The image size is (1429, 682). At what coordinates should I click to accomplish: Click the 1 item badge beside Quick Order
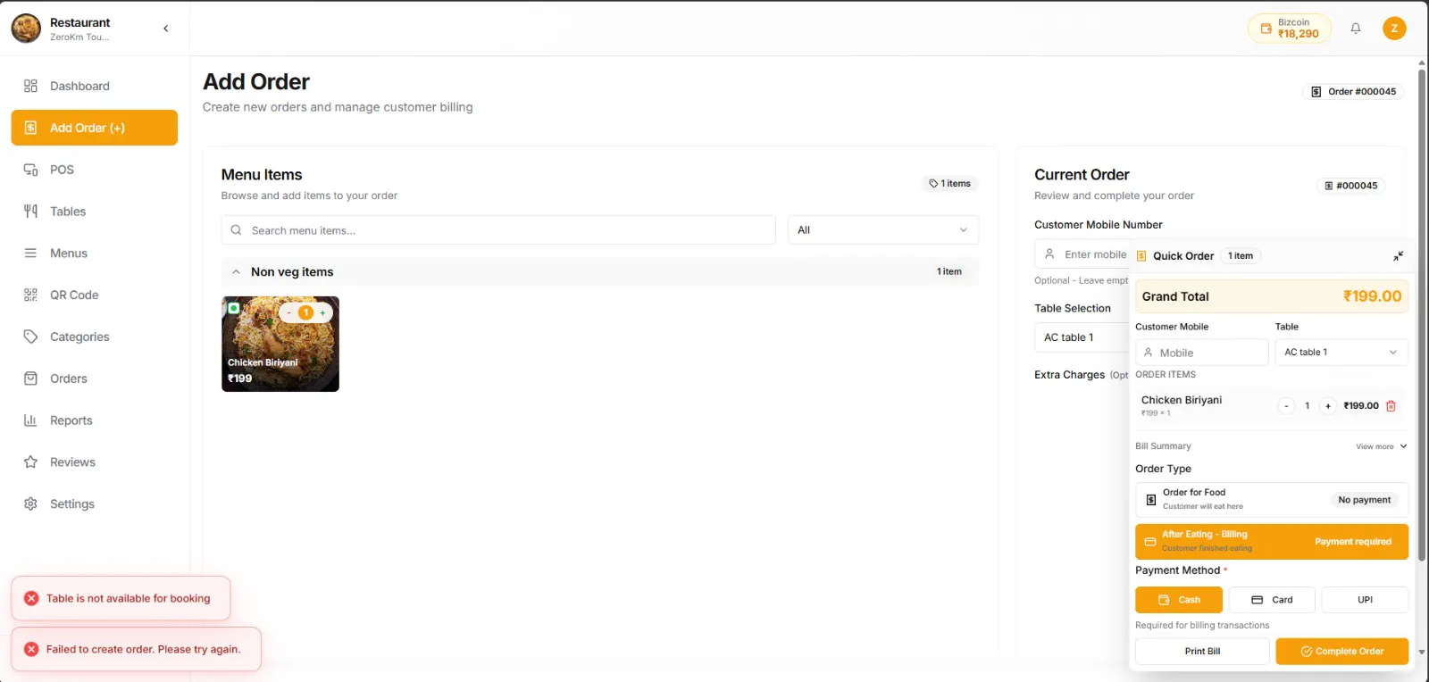[1241, 256]
